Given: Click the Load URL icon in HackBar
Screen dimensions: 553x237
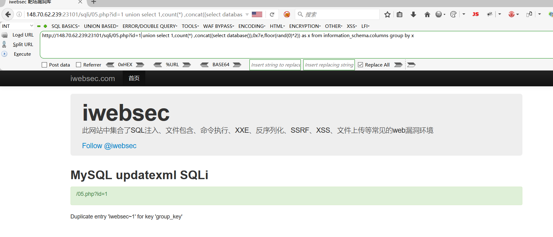Looking at the screenshot, I should 5,35.
